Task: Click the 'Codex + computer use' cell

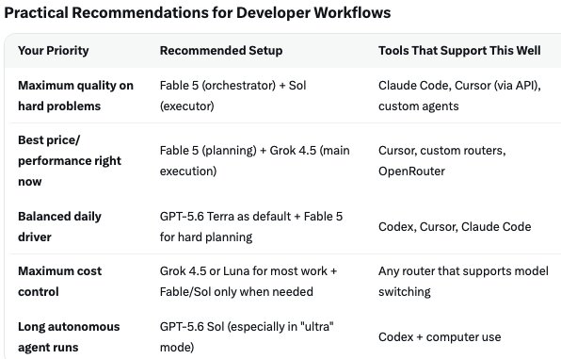Action: coord(440,336)
